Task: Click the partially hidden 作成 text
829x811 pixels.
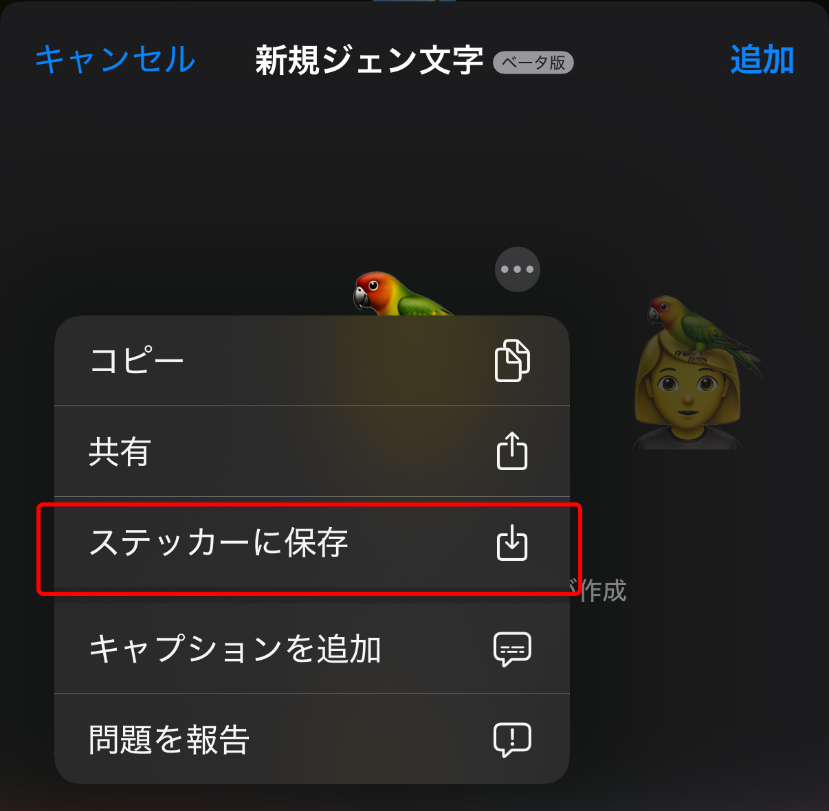Action: tap(599, 591)
